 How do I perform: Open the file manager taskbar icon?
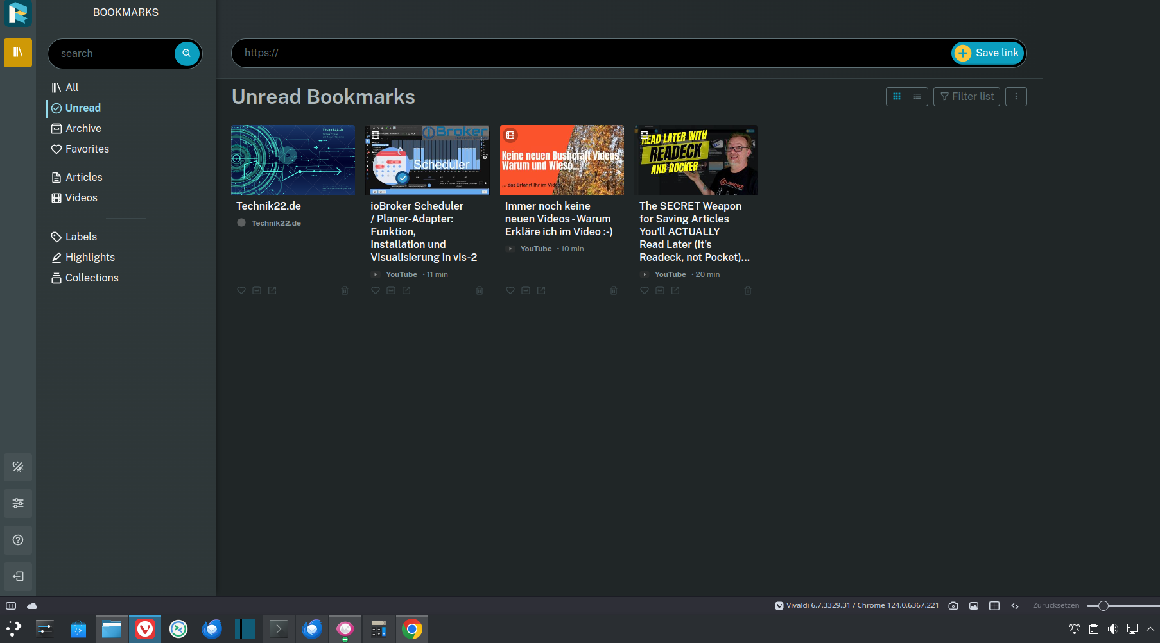pyautogui.click(x=112, y=629)
